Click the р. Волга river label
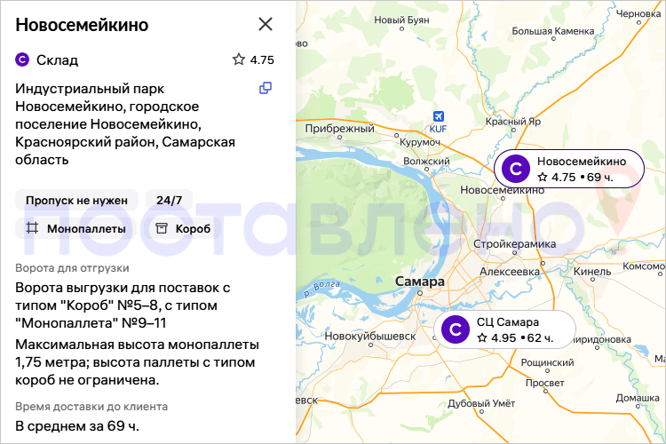 322,289
